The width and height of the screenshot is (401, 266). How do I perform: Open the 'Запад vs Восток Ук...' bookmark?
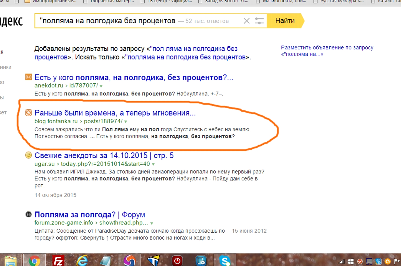click(223, 1)
